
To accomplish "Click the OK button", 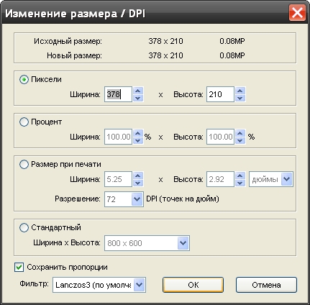I will tap(193, 285).
